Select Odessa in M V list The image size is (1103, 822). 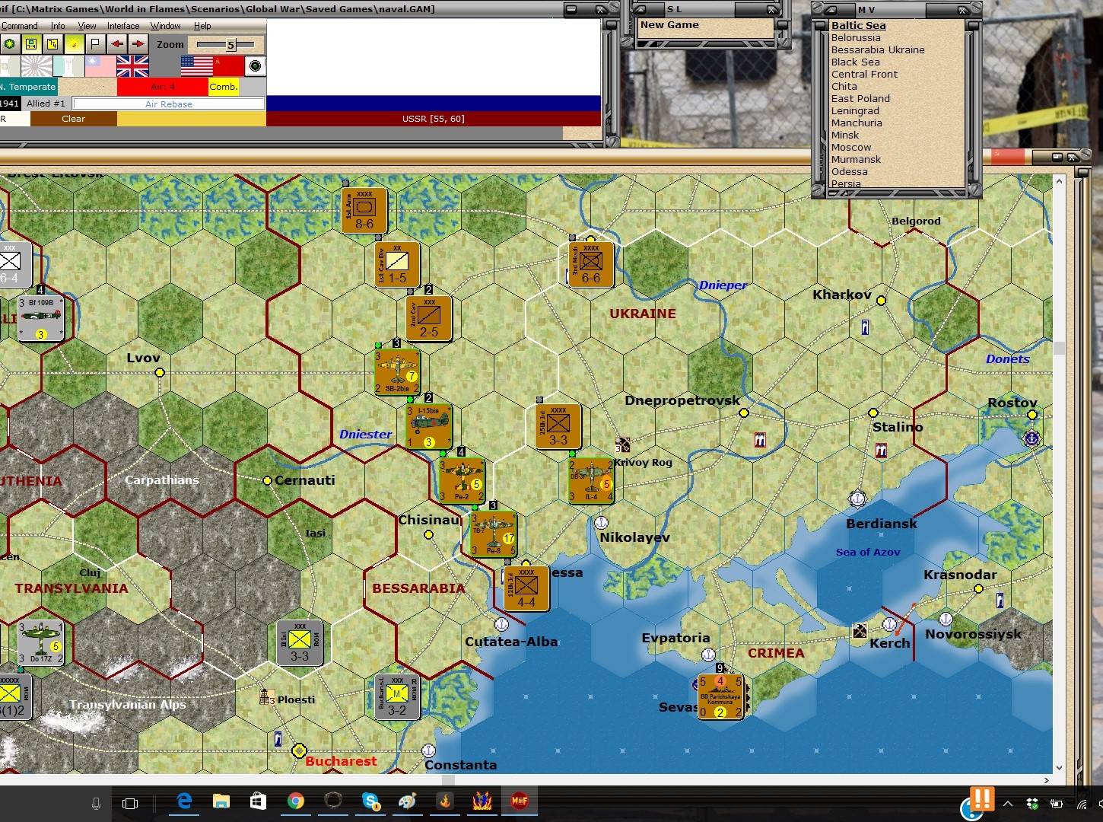pyautogui.click(x=849, y=171)
